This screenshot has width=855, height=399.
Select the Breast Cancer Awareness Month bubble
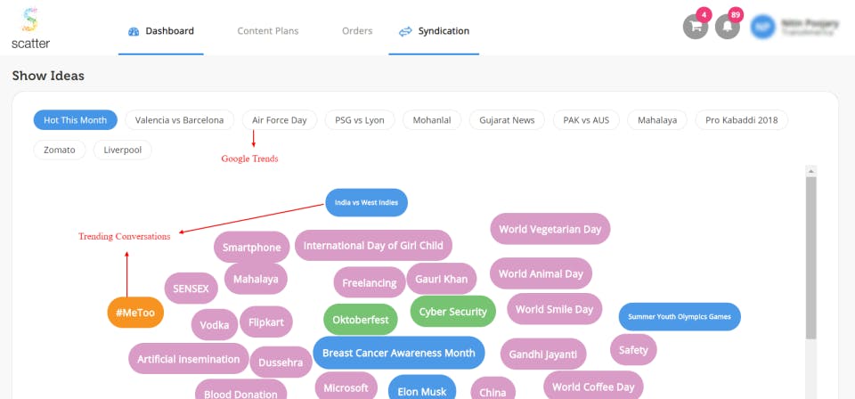point(398,353)
